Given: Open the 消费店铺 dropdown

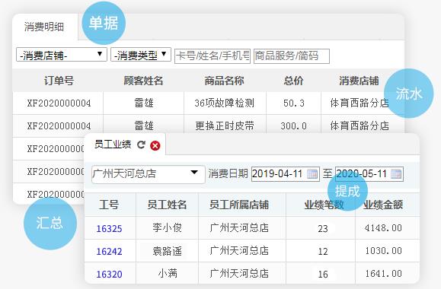Looking at the screenshot, I should pos(62,55).
